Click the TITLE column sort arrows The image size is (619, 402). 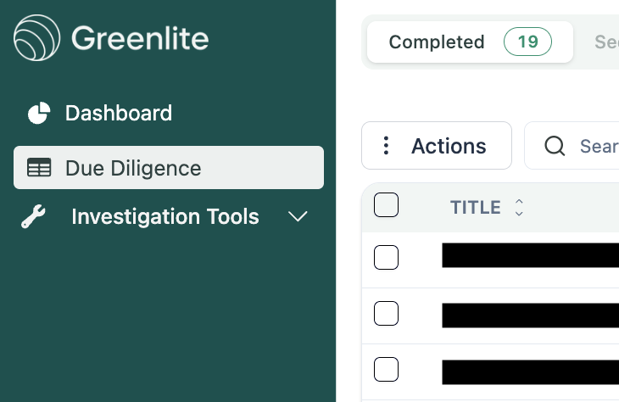(519, 207)
